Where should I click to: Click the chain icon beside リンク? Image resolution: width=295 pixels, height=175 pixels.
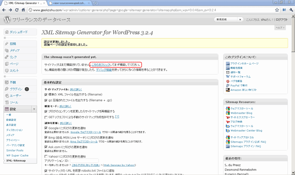tap(6, 57)
